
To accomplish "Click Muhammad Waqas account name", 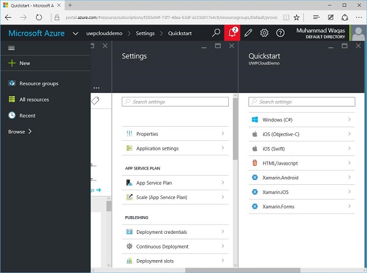I will point(321,31).
